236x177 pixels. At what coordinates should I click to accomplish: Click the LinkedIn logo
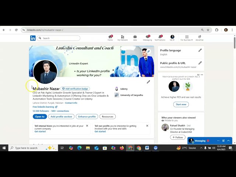pyautogui.click(x=33, y=38)
